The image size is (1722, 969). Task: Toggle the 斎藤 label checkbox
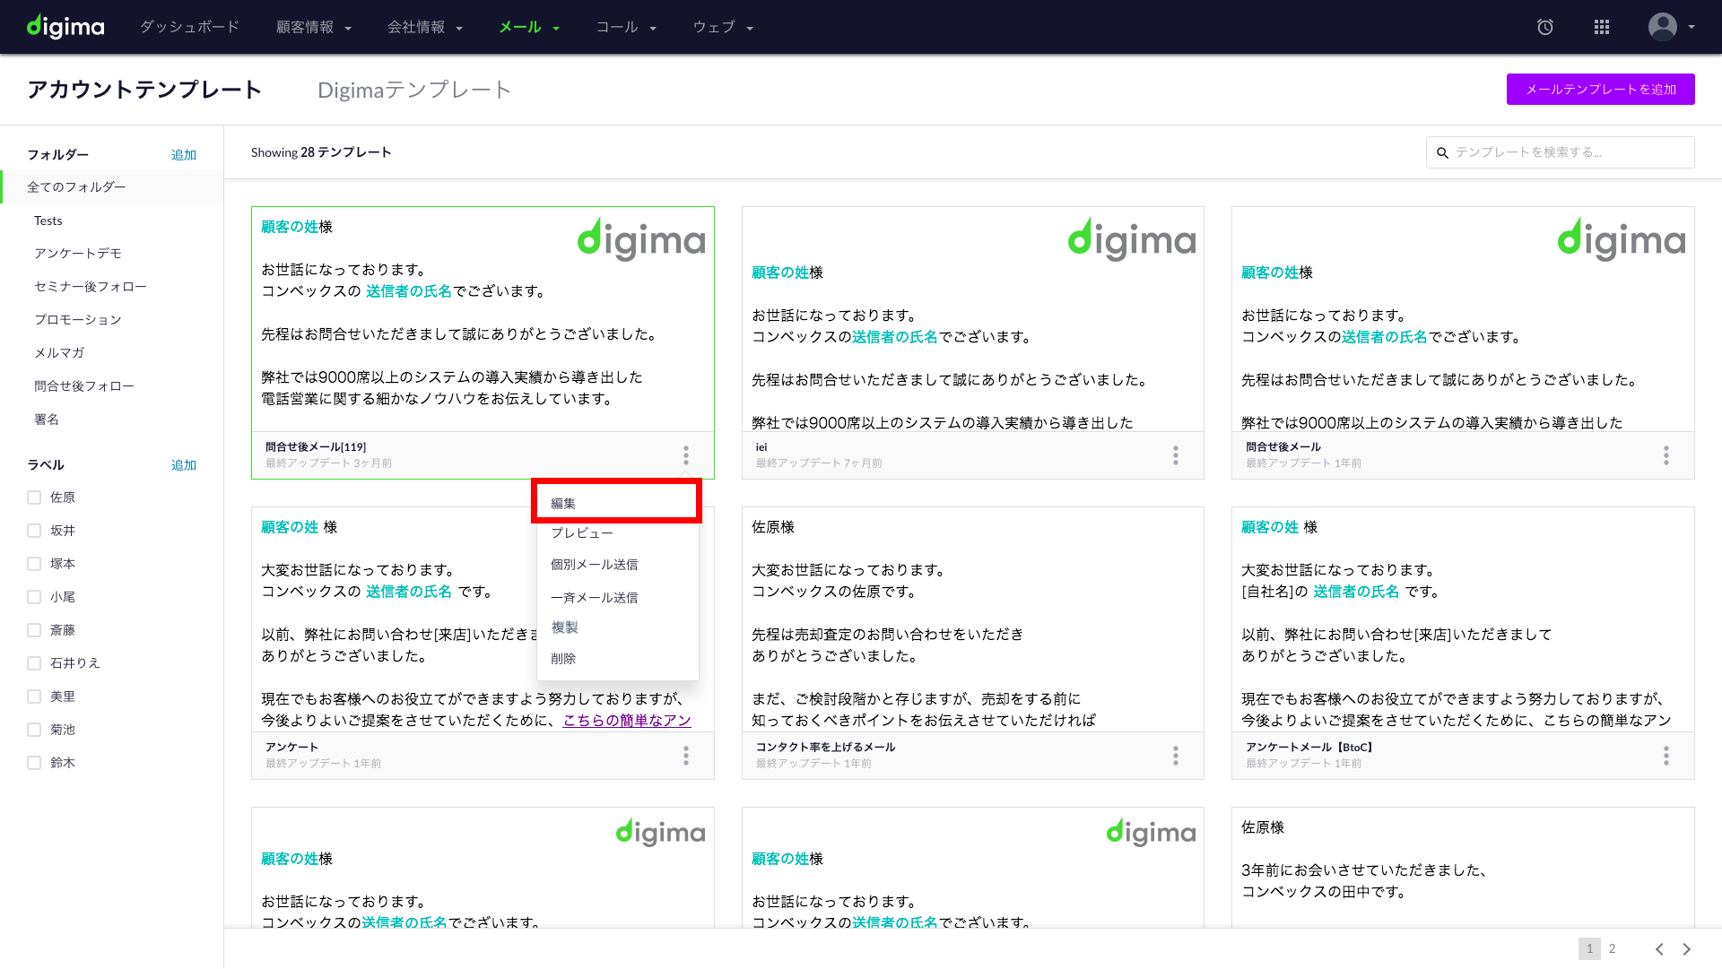click(34, 630)
